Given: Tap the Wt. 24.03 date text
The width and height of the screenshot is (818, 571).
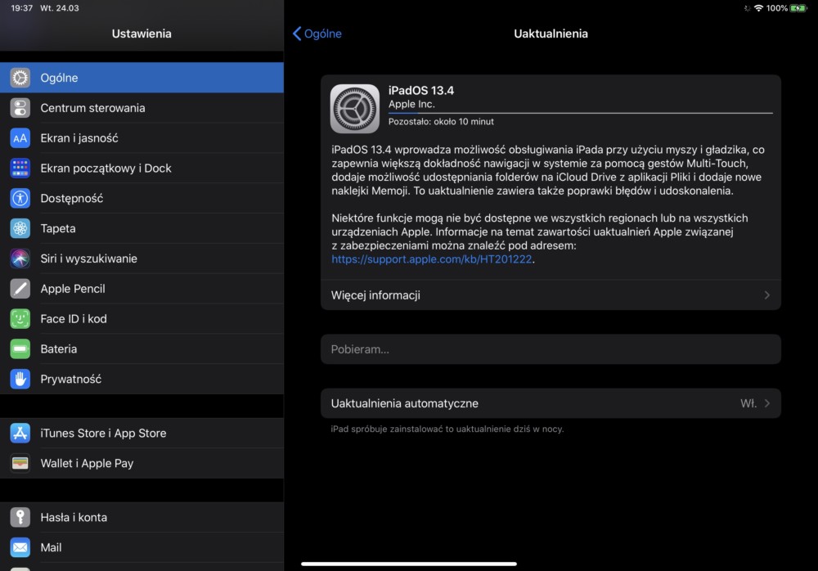Looking at the screenshot, I should pos(60,8).
